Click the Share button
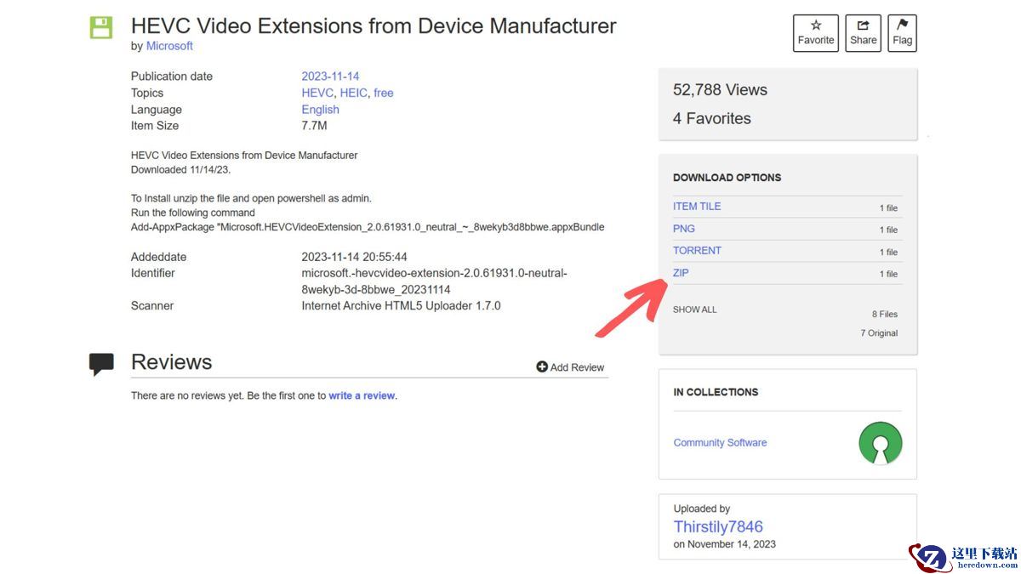 coord(863,33)
